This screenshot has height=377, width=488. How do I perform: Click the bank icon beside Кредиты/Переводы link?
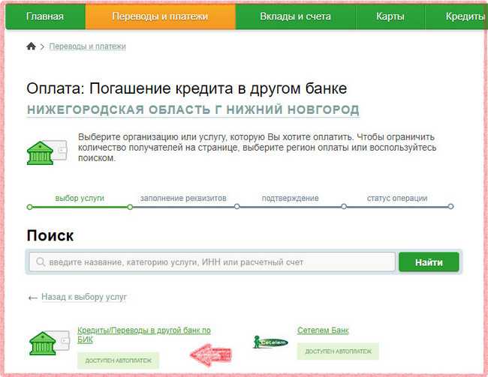pos(50,343)
